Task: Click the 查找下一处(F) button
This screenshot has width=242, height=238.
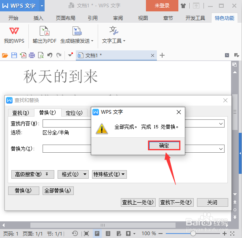Action: tap(176, 202)
